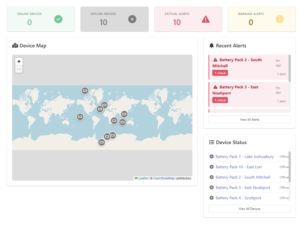Click the View All Devices button

tap(249, 208)
